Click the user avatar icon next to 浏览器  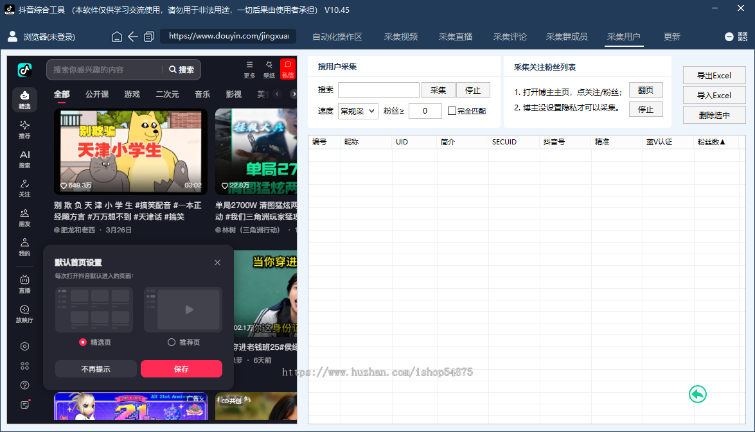click(12, 37)
